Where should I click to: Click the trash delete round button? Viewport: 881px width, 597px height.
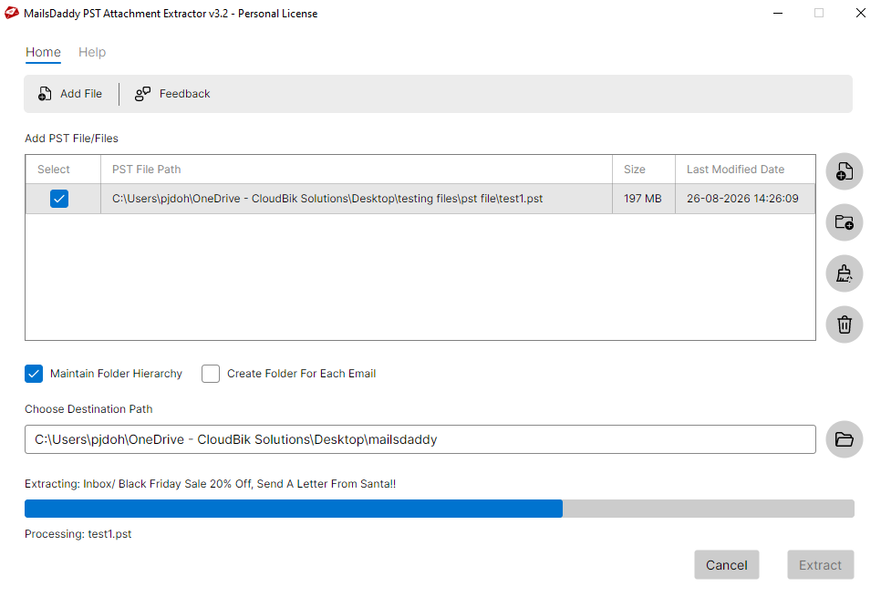coord(844,324)
